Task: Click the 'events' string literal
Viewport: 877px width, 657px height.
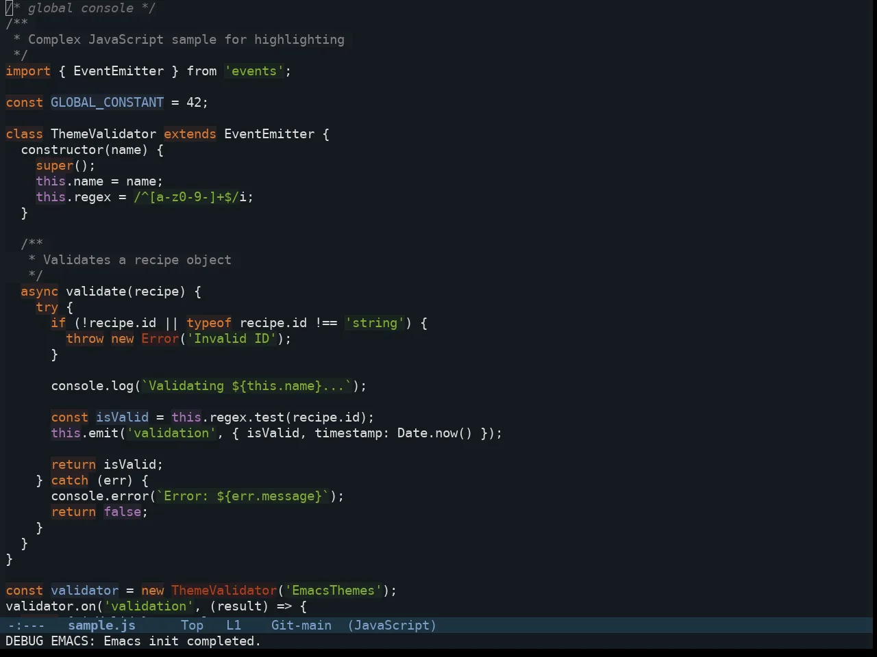Action: (x=254, y=71)
